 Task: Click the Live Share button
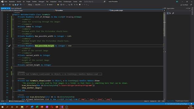tap(184, 5)
